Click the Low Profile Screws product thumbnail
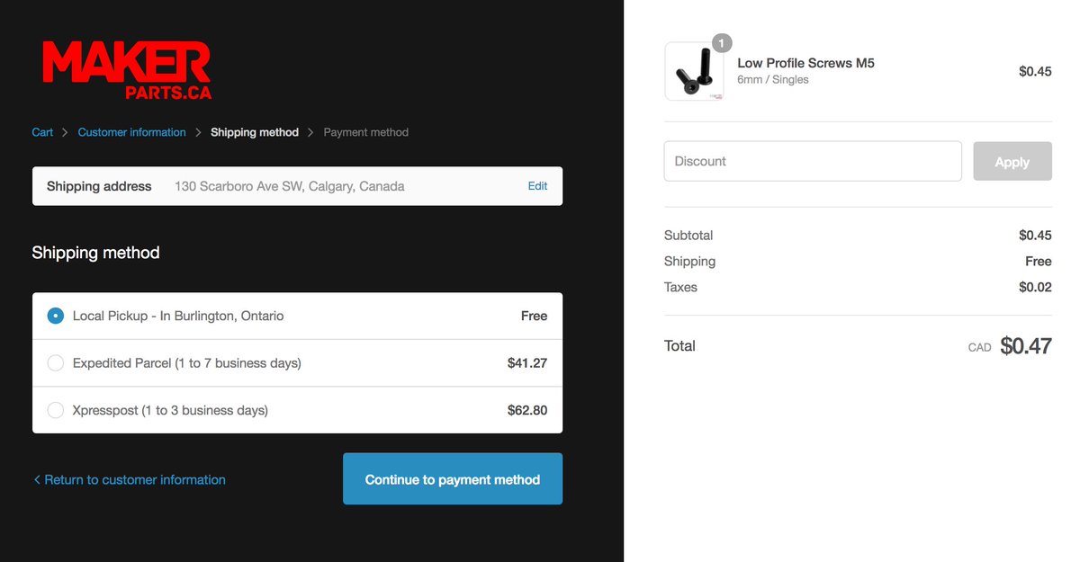 [694, 71]
